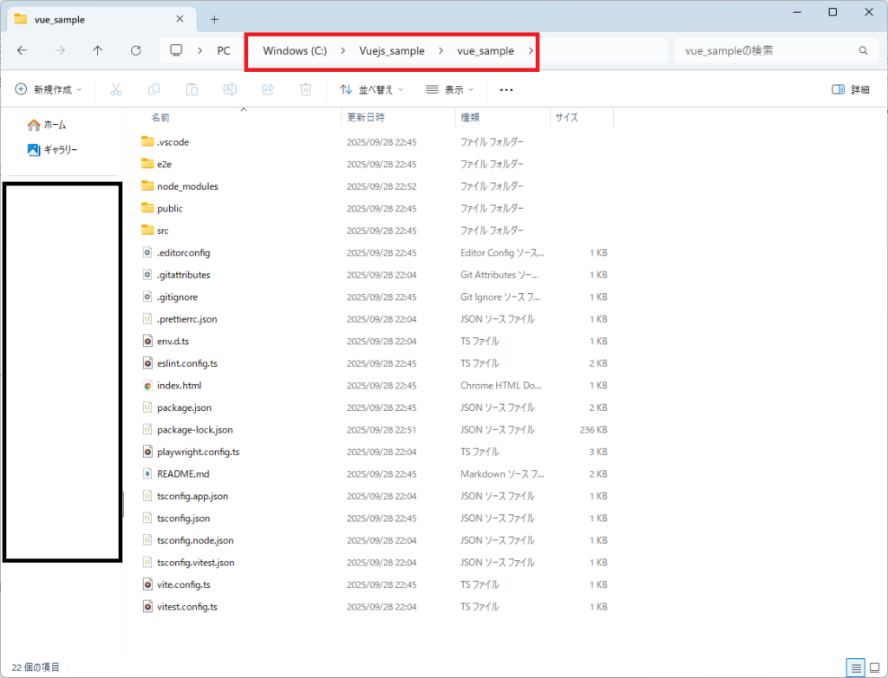Navigate up one folder level
The image size is (888, 678).
pos(98,50)
